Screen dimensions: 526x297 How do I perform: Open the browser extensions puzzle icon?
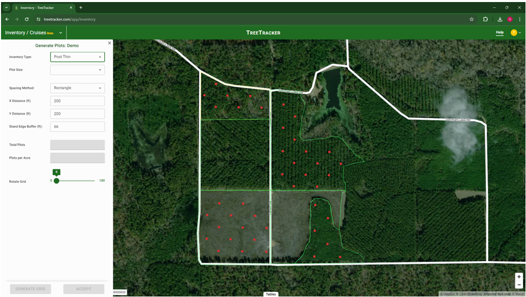point(485,18)
